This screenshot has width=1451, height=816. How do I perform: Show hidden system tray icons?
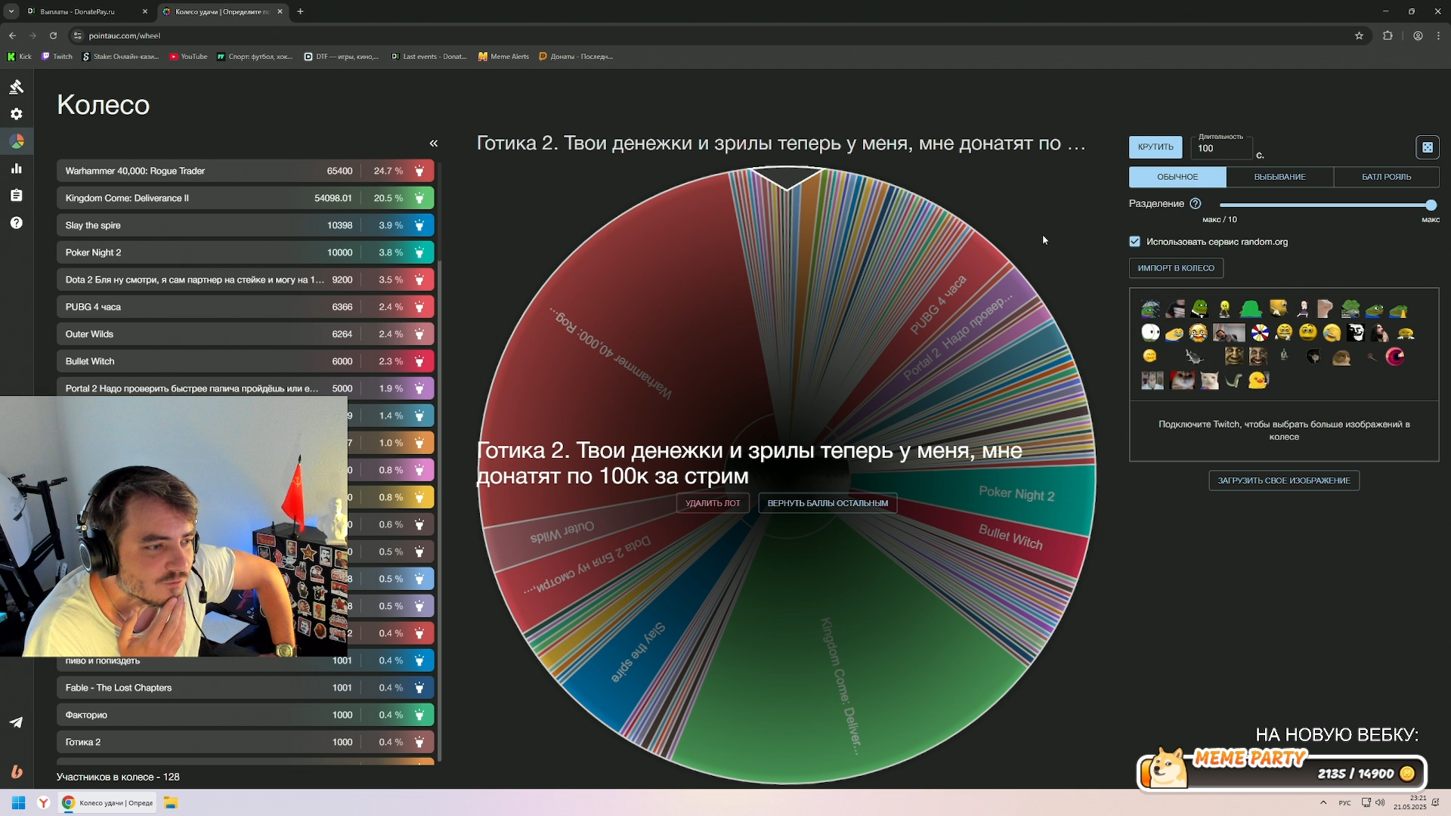(x=1323, y=802)
